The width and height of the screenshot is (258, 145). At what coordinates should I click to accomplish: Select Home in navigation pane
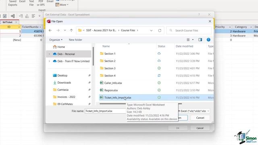pyautogui.click(x=59, y=47)
